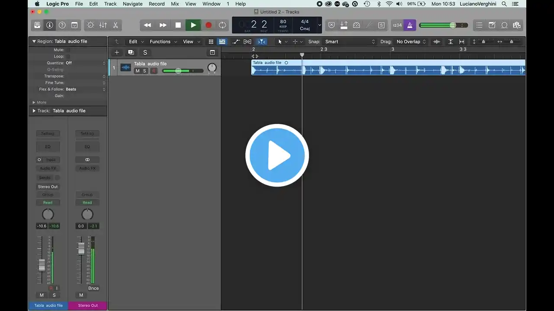Open the Functions menu in tracks area
Viewport: 554px width, 311px height.
[x=163, y=41]
